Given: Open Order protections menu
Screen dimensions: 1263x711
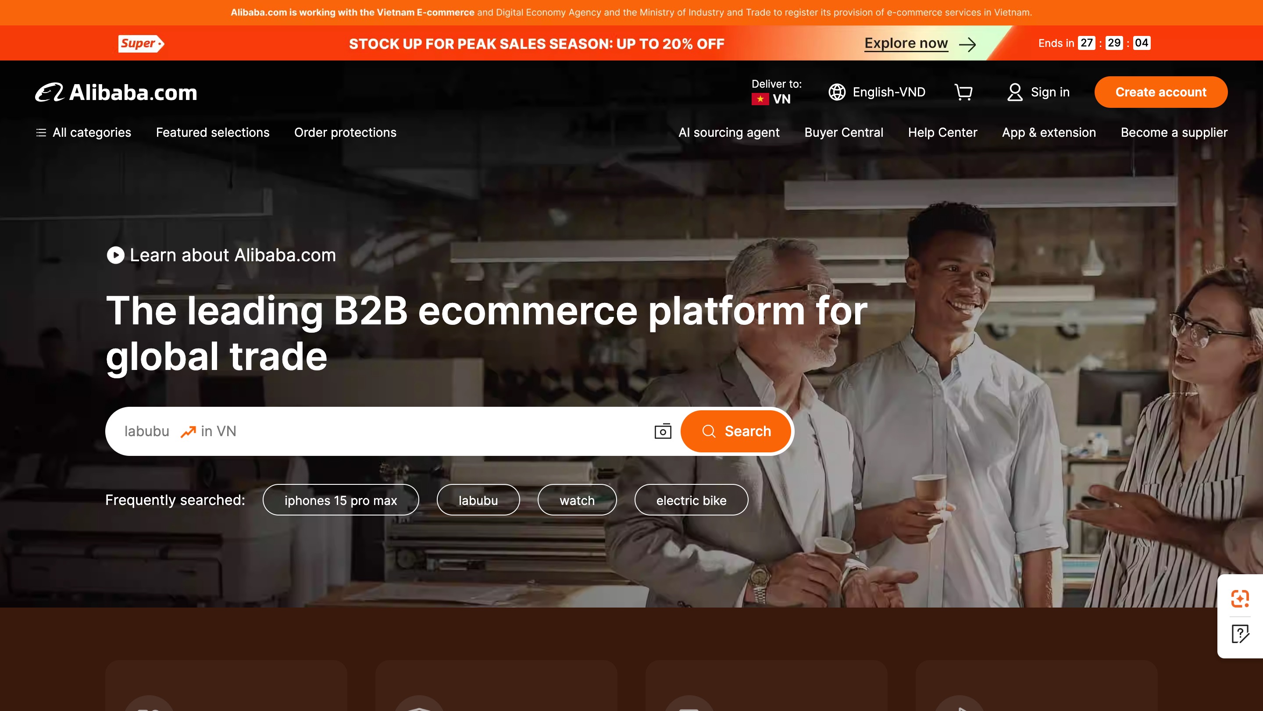Looking at the screenshot, I should pos(345,132).
